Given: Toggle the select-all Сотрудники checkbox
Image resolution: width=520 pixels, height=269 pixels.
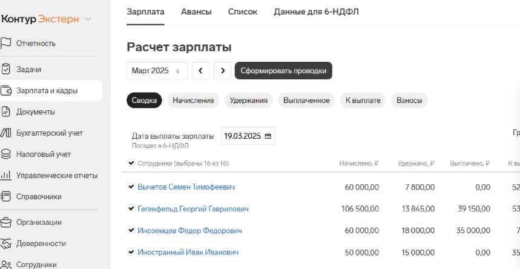Looking at the screenshot, I should tap(131, 163).
